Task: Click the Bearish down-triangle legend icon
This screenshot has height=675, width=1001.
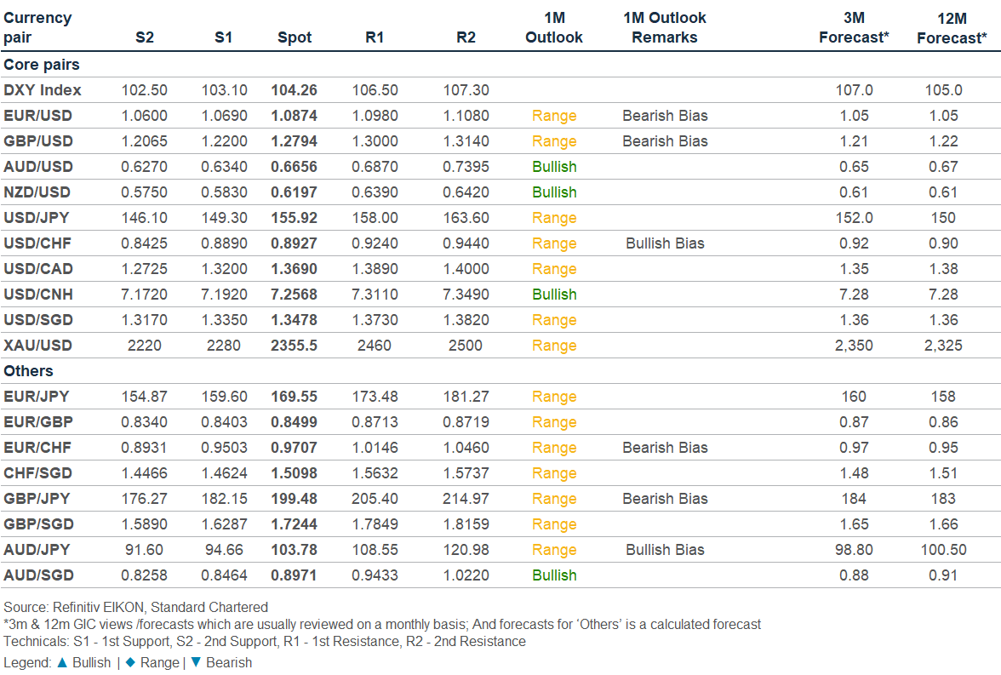Action: click(195, 662)
